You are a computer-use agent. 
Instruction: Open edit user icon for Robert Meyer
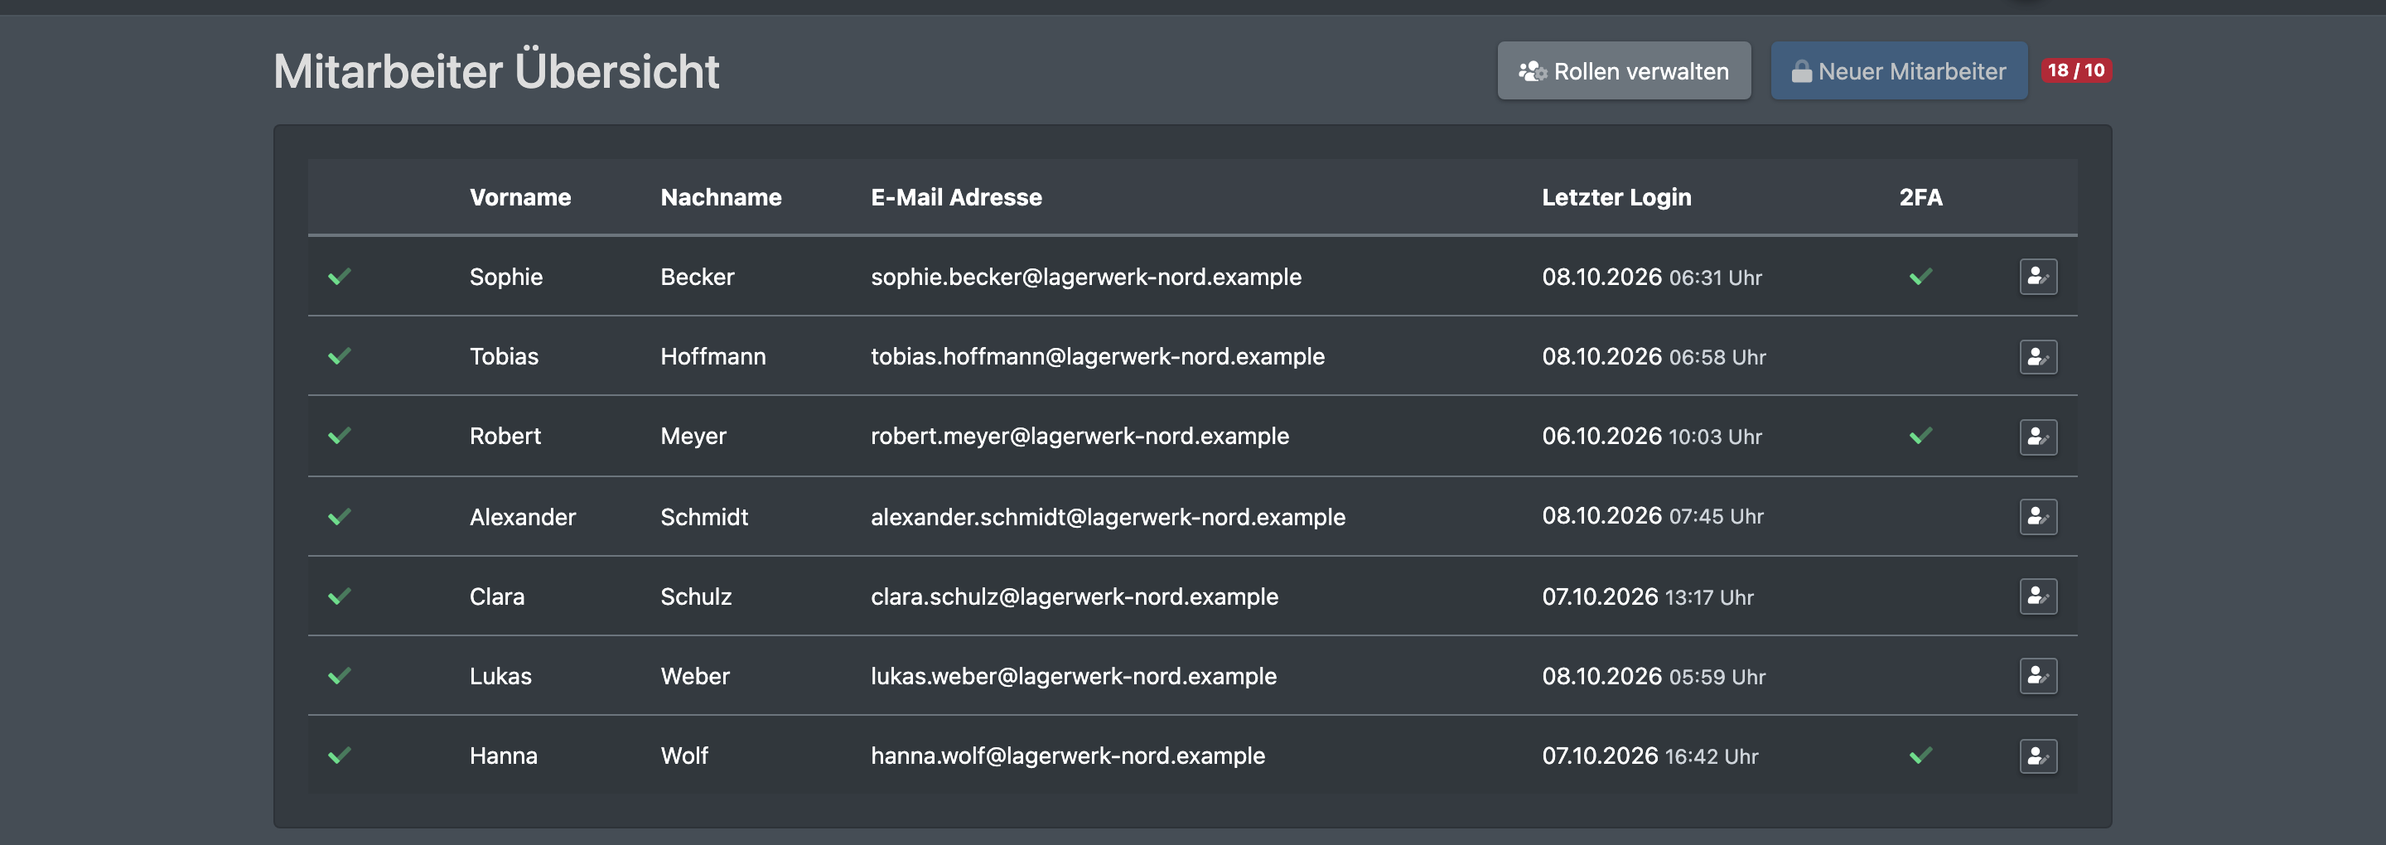[2038, 437]
